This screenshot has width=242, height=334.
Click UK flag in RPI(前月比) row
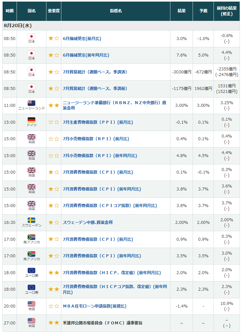pos(31,137)
